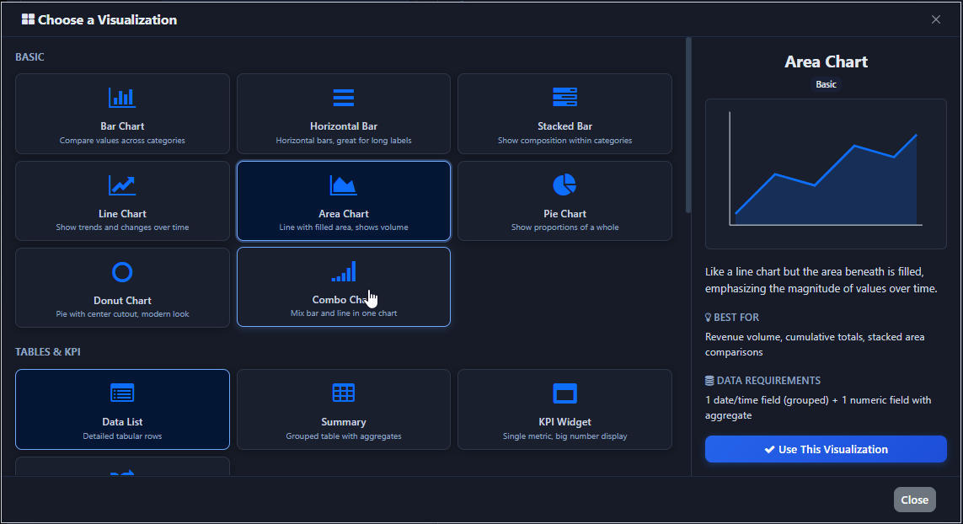Click 'Pie with center cutout, modern look'
This screenshot has width=963, height=524.
point(122,314)
